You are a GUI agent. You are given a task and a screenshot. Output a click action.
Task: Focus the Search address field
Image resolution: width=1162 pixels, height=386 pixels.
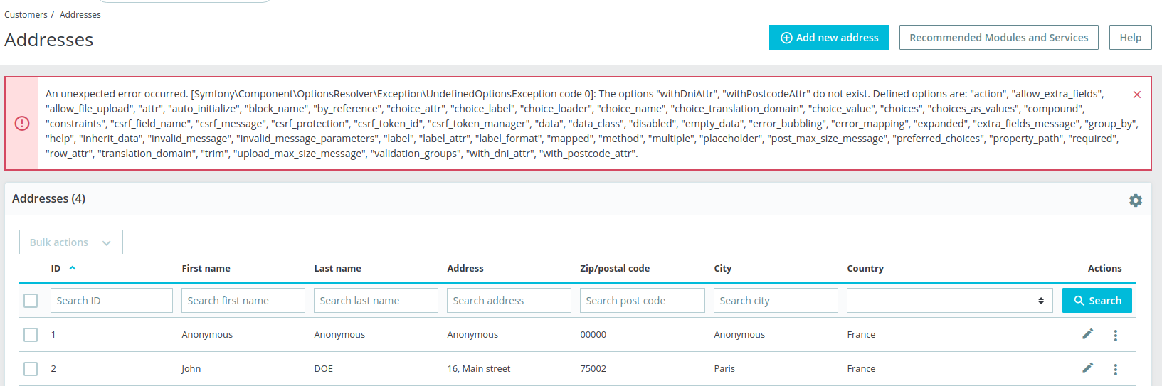coord(509,301)
